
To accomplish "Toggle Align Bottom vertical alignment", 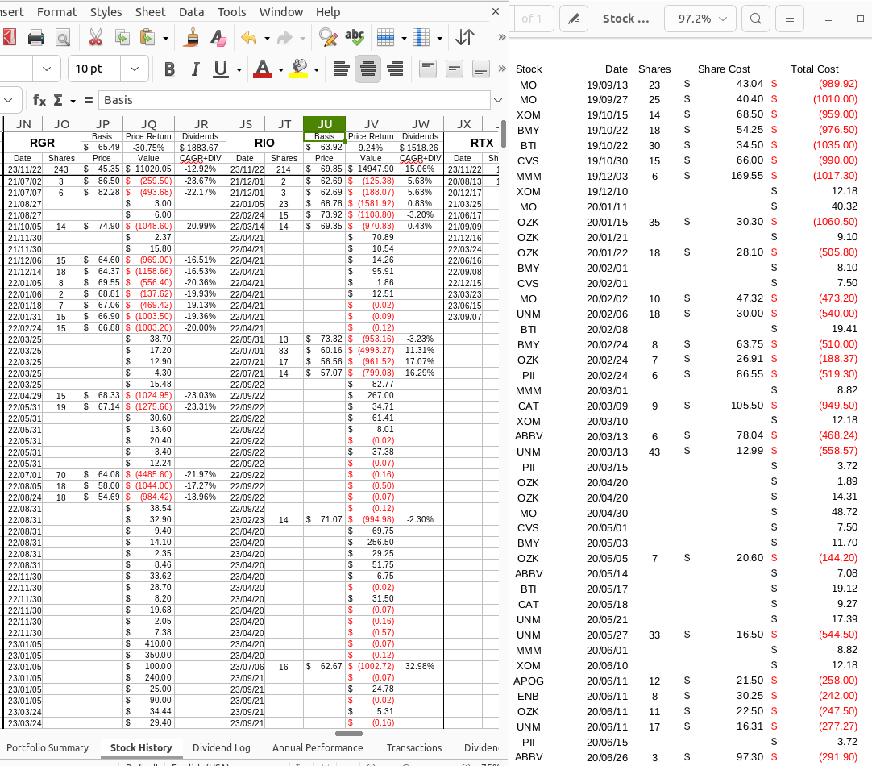I will (x=481, y=69).
